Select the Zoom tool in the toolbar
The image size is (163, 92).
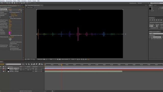pos(2,3)
